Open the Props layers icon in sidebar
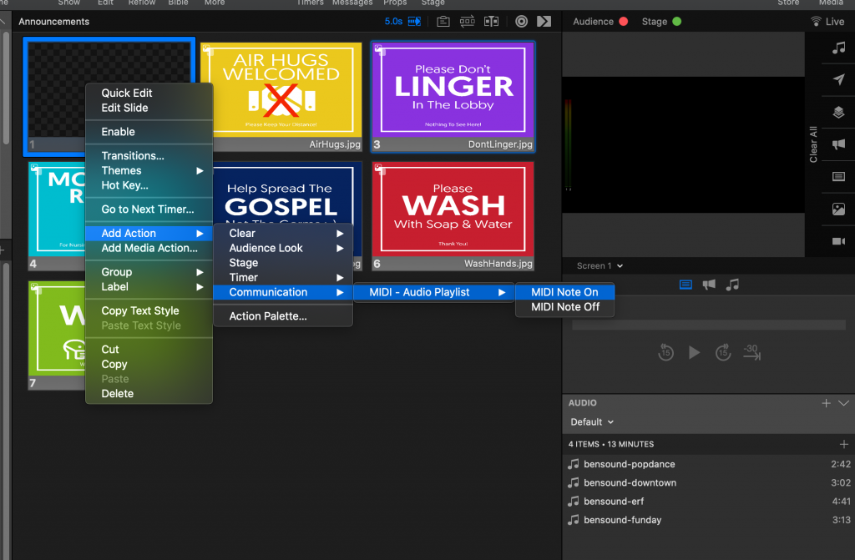 (838, 113)
